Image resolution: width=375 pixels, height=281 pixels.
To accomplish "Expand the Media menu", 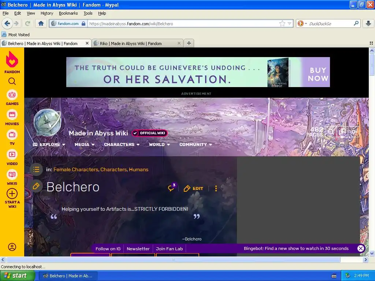I will [x=85, y=145].
